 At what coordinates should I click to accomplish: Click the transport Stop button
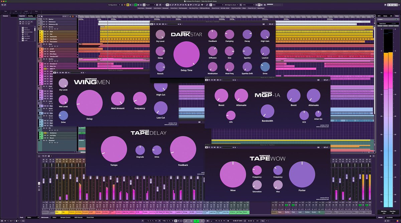tap(191, 221)
